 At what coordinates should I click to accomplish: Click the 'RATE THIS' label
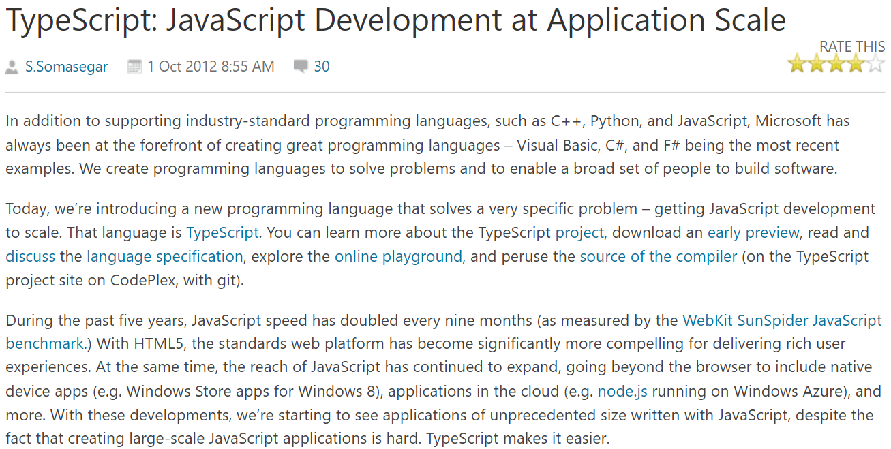pos(852,46)
